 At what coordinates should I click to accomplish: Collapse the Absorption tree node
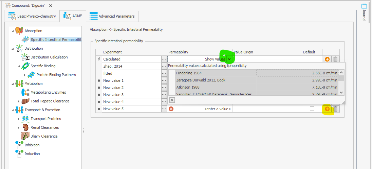[x=13, y=31]
